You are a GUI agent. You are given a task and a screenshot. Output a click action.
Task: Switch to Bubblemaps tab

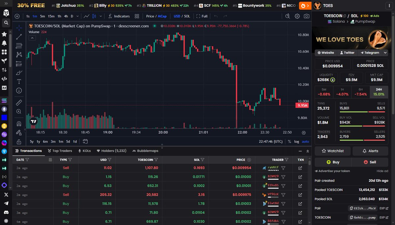[x=145, y=151]
